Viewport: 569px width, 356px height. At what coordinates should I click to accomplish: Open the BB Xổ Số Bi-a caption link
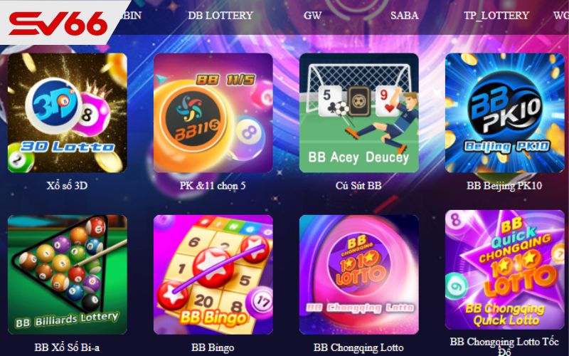tap(67, 347)
